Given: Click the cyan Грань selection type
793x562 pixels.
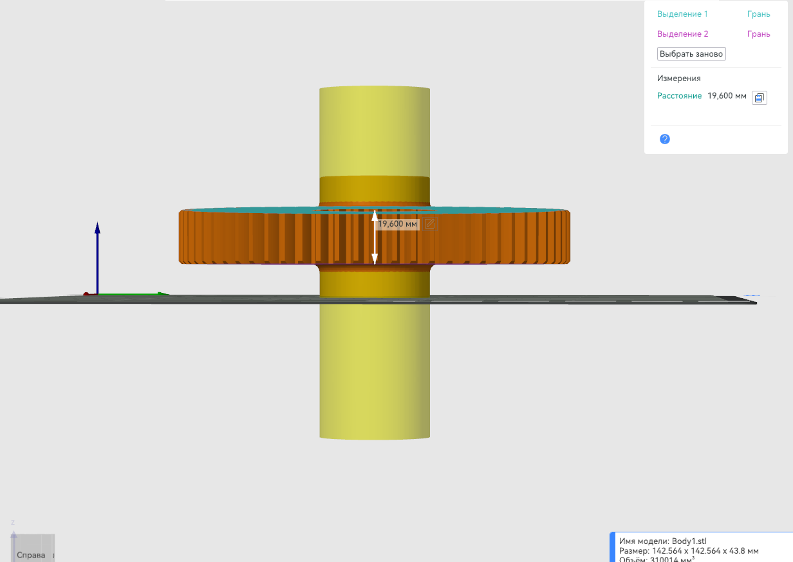Looking at the screenshot, I should point(758,14).
